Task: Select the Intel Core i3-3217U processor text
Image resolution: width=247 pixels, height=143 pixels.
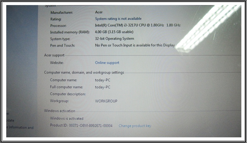Action: click(137, 25)
